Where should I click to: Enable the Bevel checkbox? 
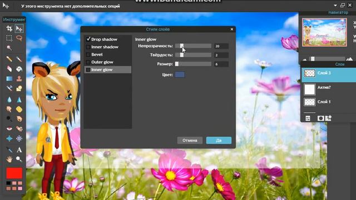pos(88,54)
